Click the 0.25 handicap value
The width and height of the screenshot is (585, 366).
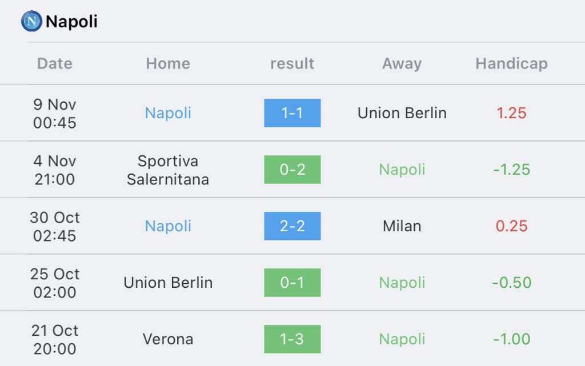511,226
